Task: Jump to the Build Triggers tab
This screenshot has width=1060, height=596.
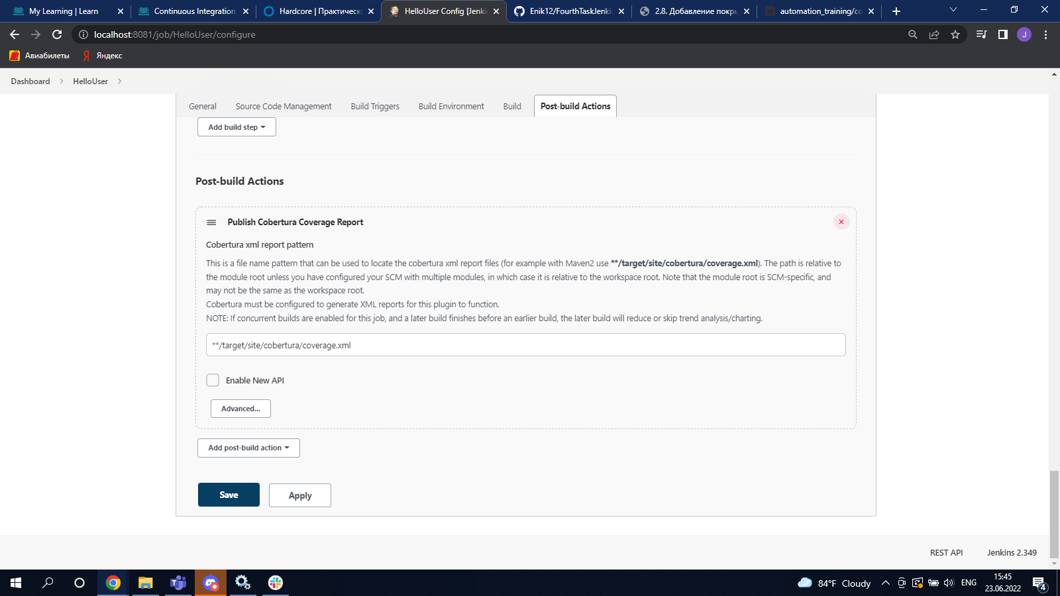Action: 375,106
